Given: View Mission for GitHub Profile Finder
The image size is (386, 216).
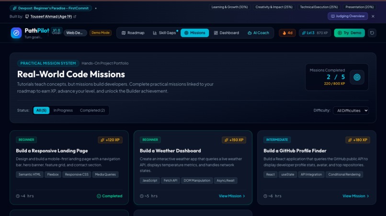Looking at the screenshot, I should [356, 196].
